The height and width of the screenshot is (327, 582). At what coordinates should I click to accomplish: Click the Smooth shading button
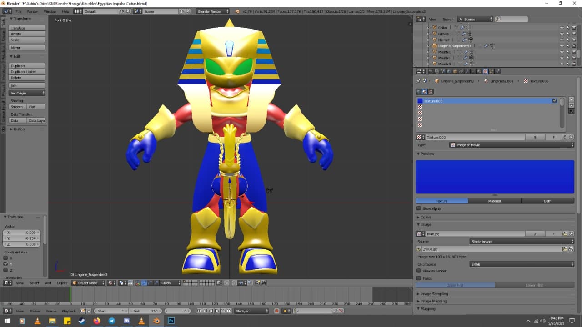coord(17,107)
